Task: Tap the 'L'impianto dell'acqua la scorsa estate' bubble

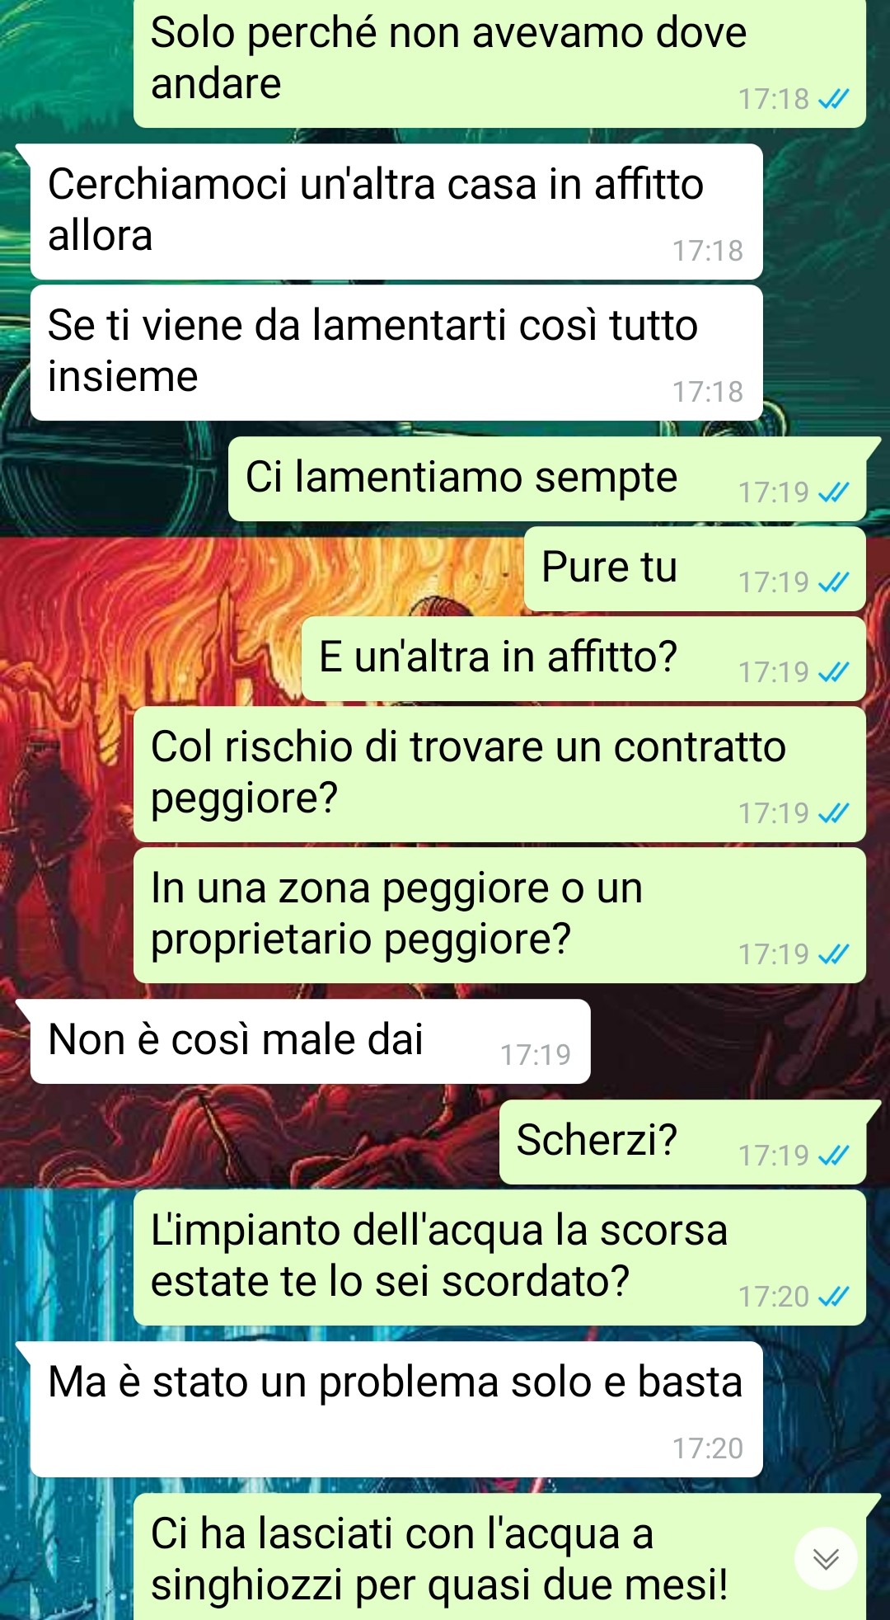Action: click(x=499, y=1257)
